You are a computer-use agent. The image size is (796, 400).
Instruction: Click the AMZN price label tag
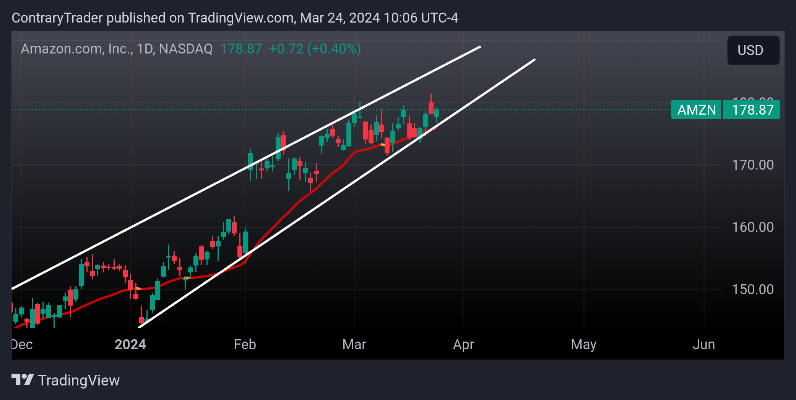[x=696, y=110]
